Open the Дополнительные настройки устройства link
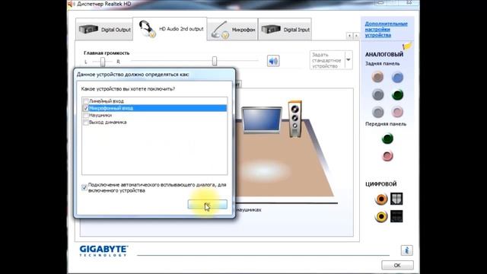Screen dimensions: 487x274 point(386,30)
